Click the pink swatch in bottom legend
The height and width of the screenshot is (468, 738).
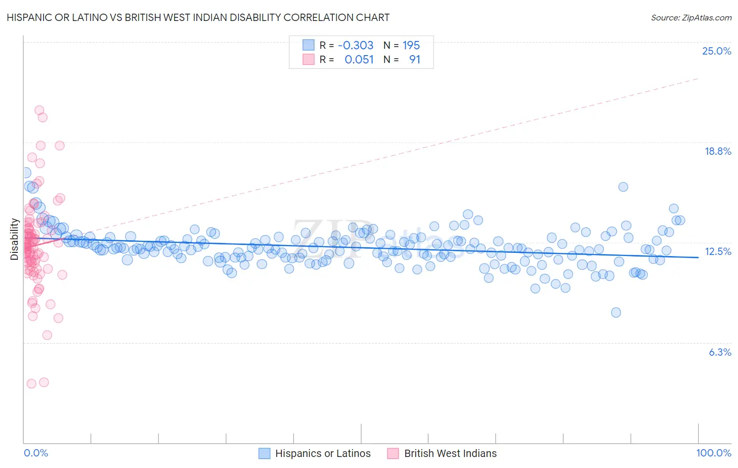click(393, 453)
